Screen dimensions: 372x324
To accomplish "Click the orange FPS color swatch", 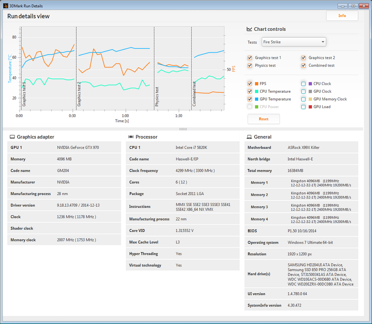I will click(x=257, y=84).
